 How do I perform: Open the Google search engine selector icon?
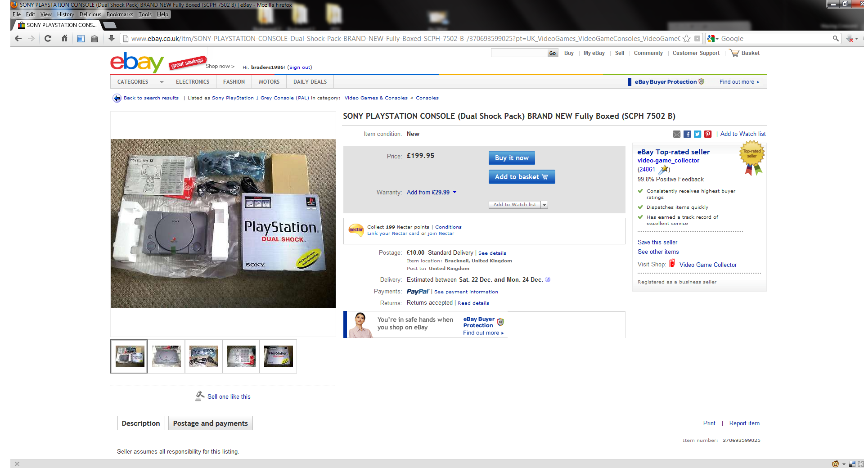713,39
